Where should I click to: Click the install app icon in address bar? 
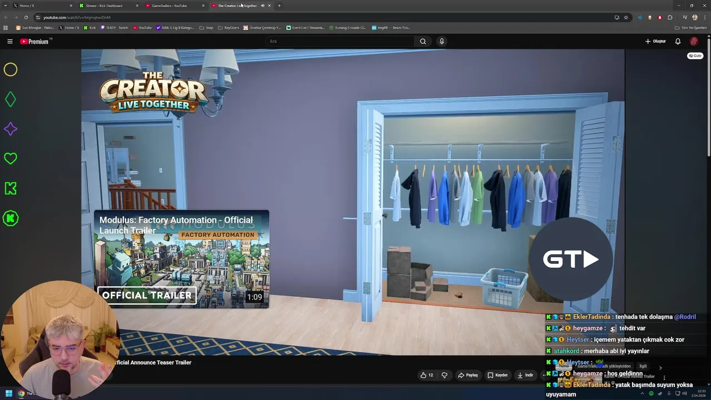(617, 17)
